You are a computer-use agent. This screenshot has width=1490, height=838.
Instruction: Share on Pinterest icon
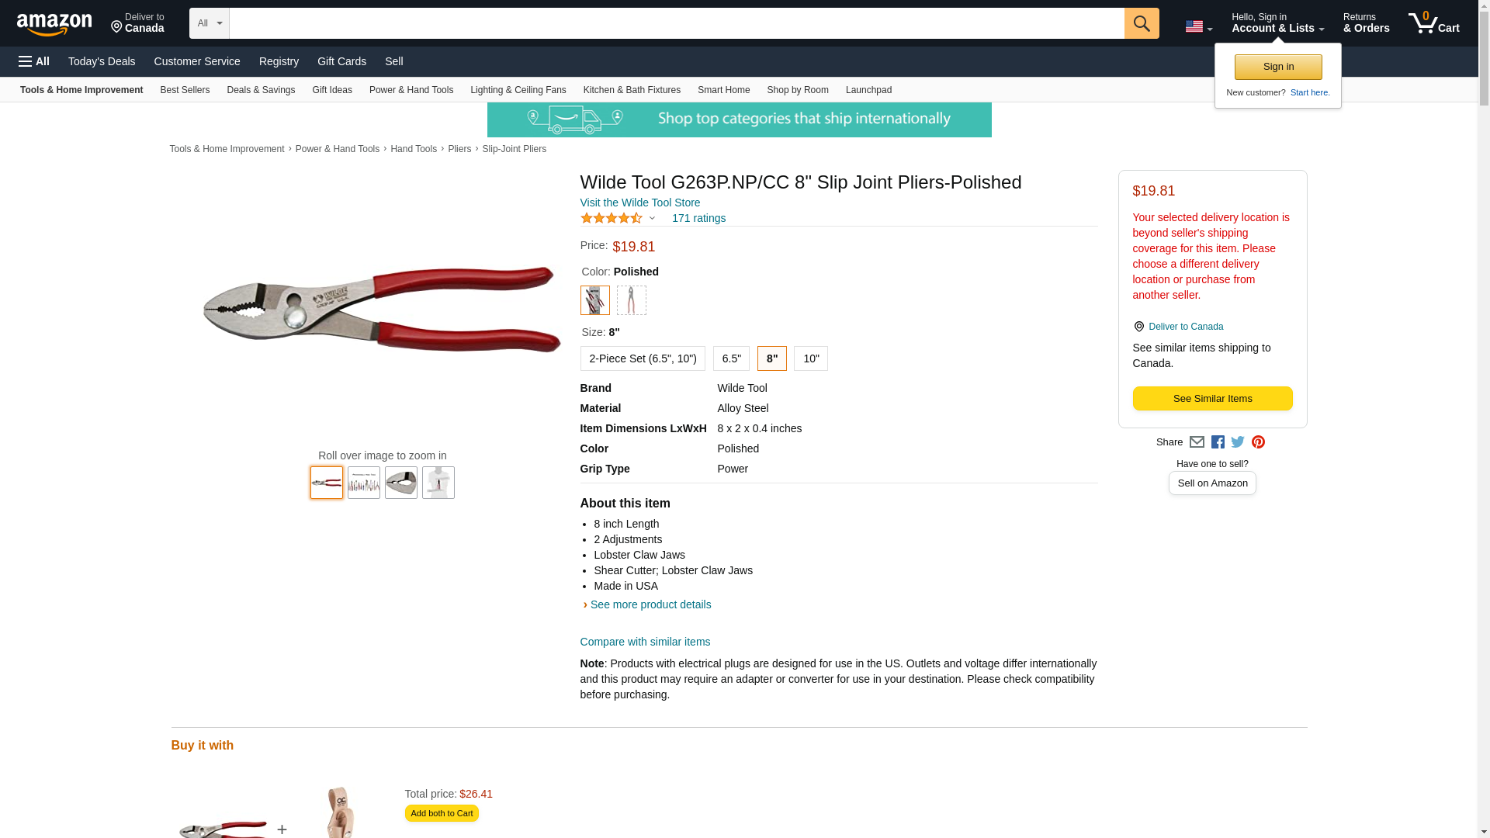(x=1258, y=442)
